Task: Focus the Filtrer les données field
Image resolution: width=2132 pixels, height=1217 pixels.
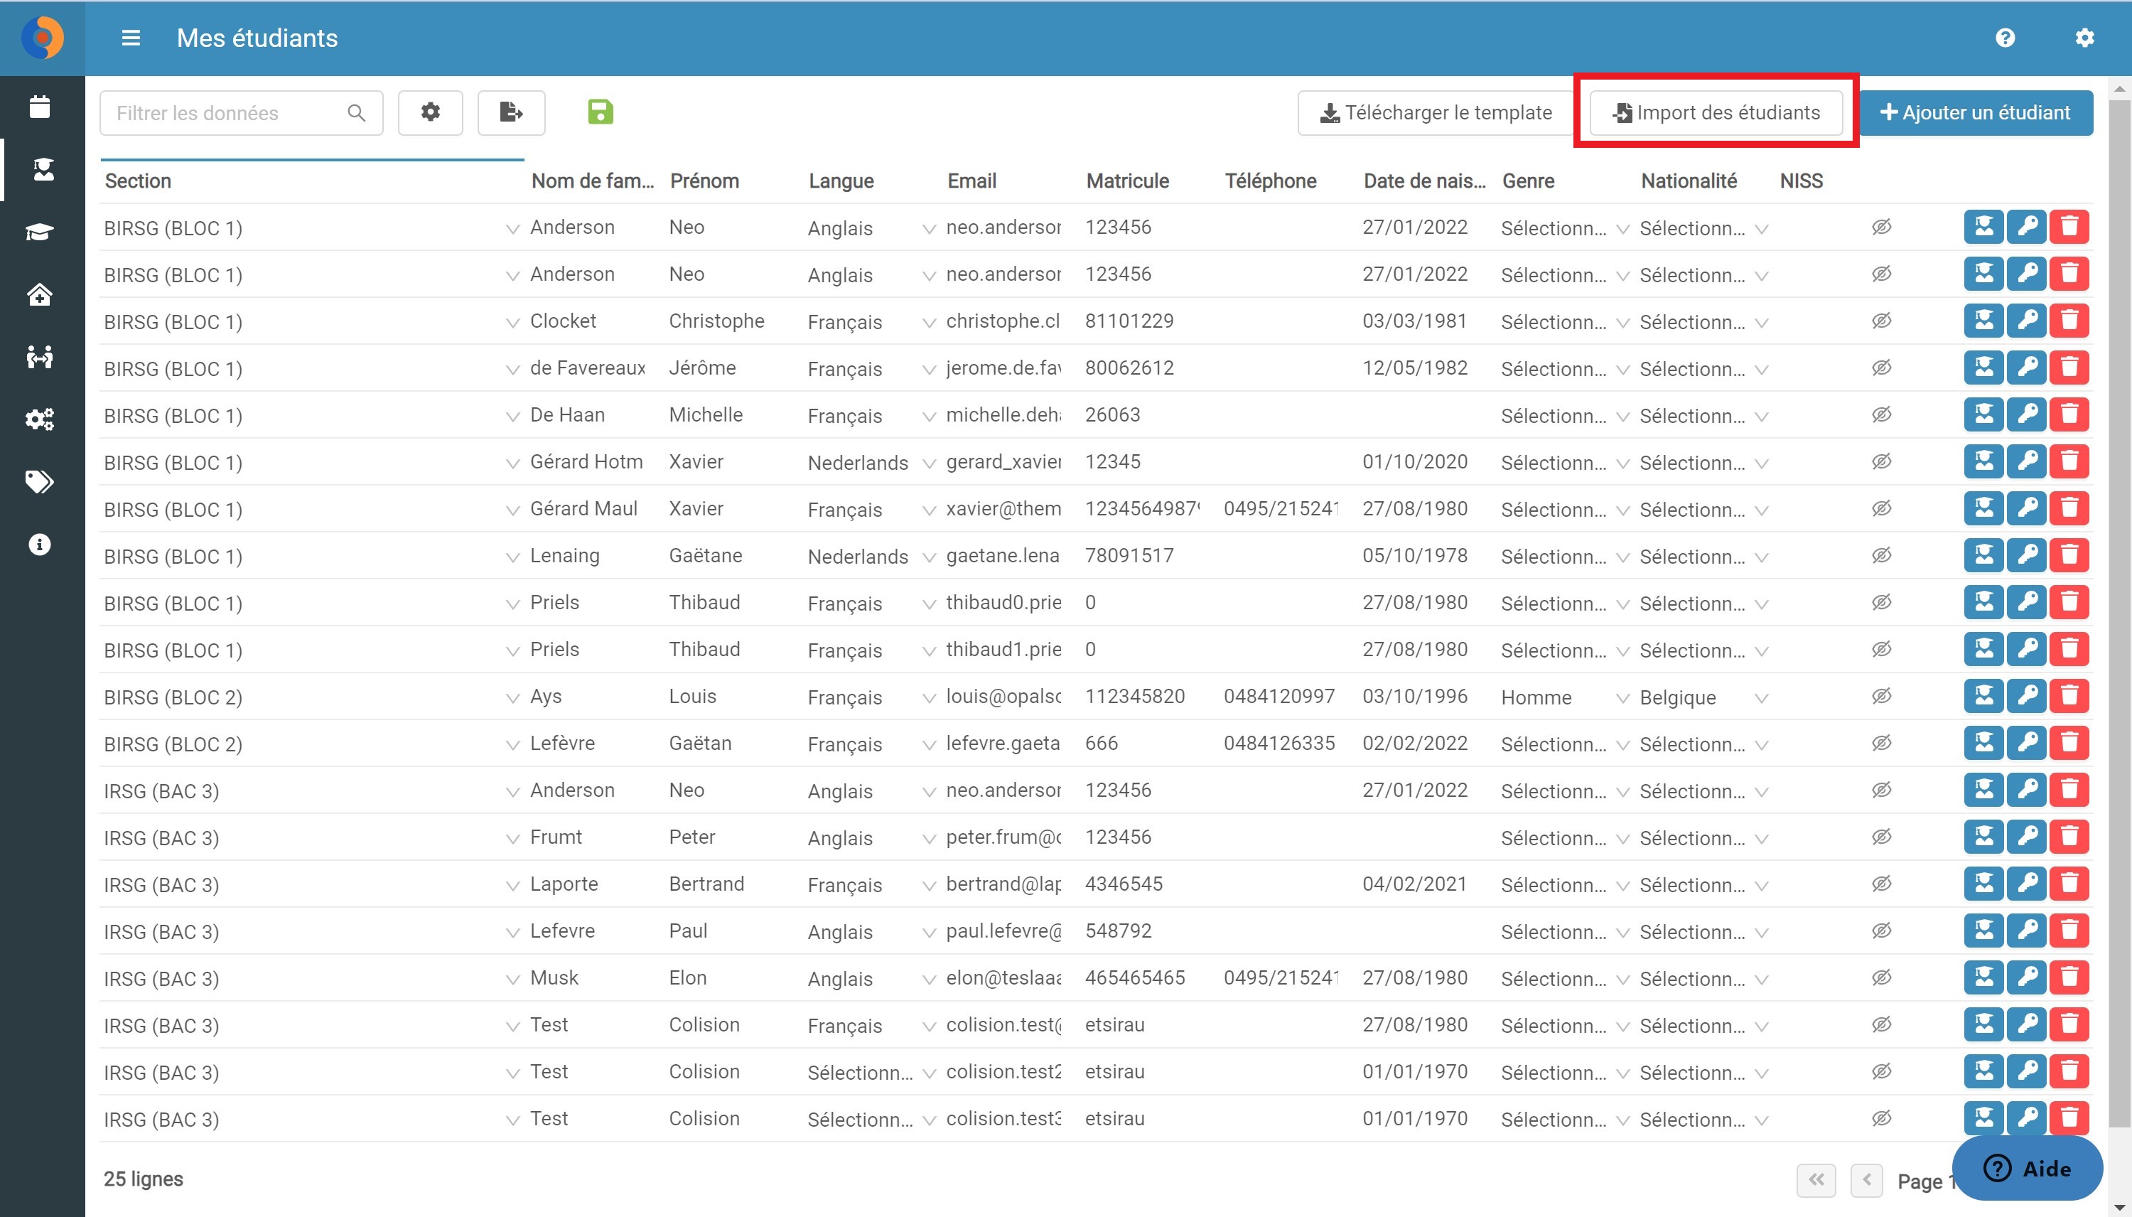Action: tap(241, 113)
